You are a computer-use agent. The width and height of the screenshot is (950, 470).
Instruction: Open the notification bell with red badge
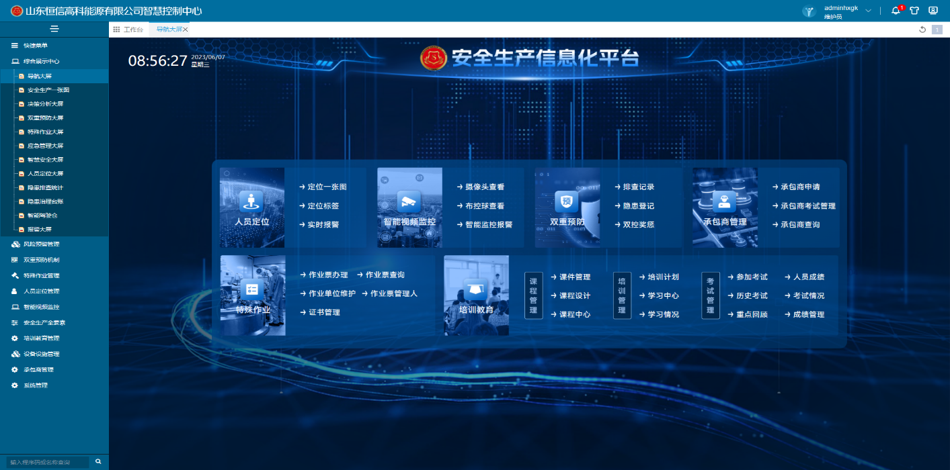(896, 11)
